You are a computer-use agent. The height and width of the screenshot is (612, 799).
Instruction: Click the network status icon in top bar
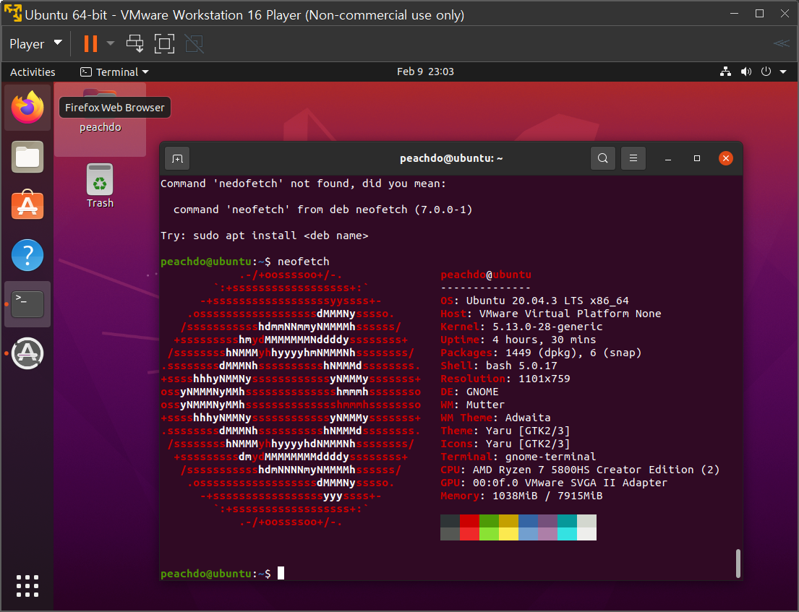pyautogui.click(x=726, y=72)
